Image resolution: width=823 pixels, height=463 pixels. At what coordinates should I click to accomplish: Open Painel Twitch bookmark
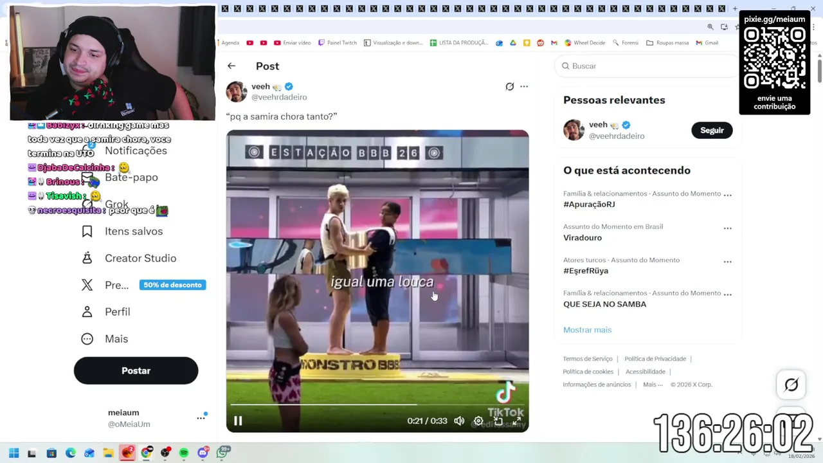pyautogui.click(x=338, y=42)
